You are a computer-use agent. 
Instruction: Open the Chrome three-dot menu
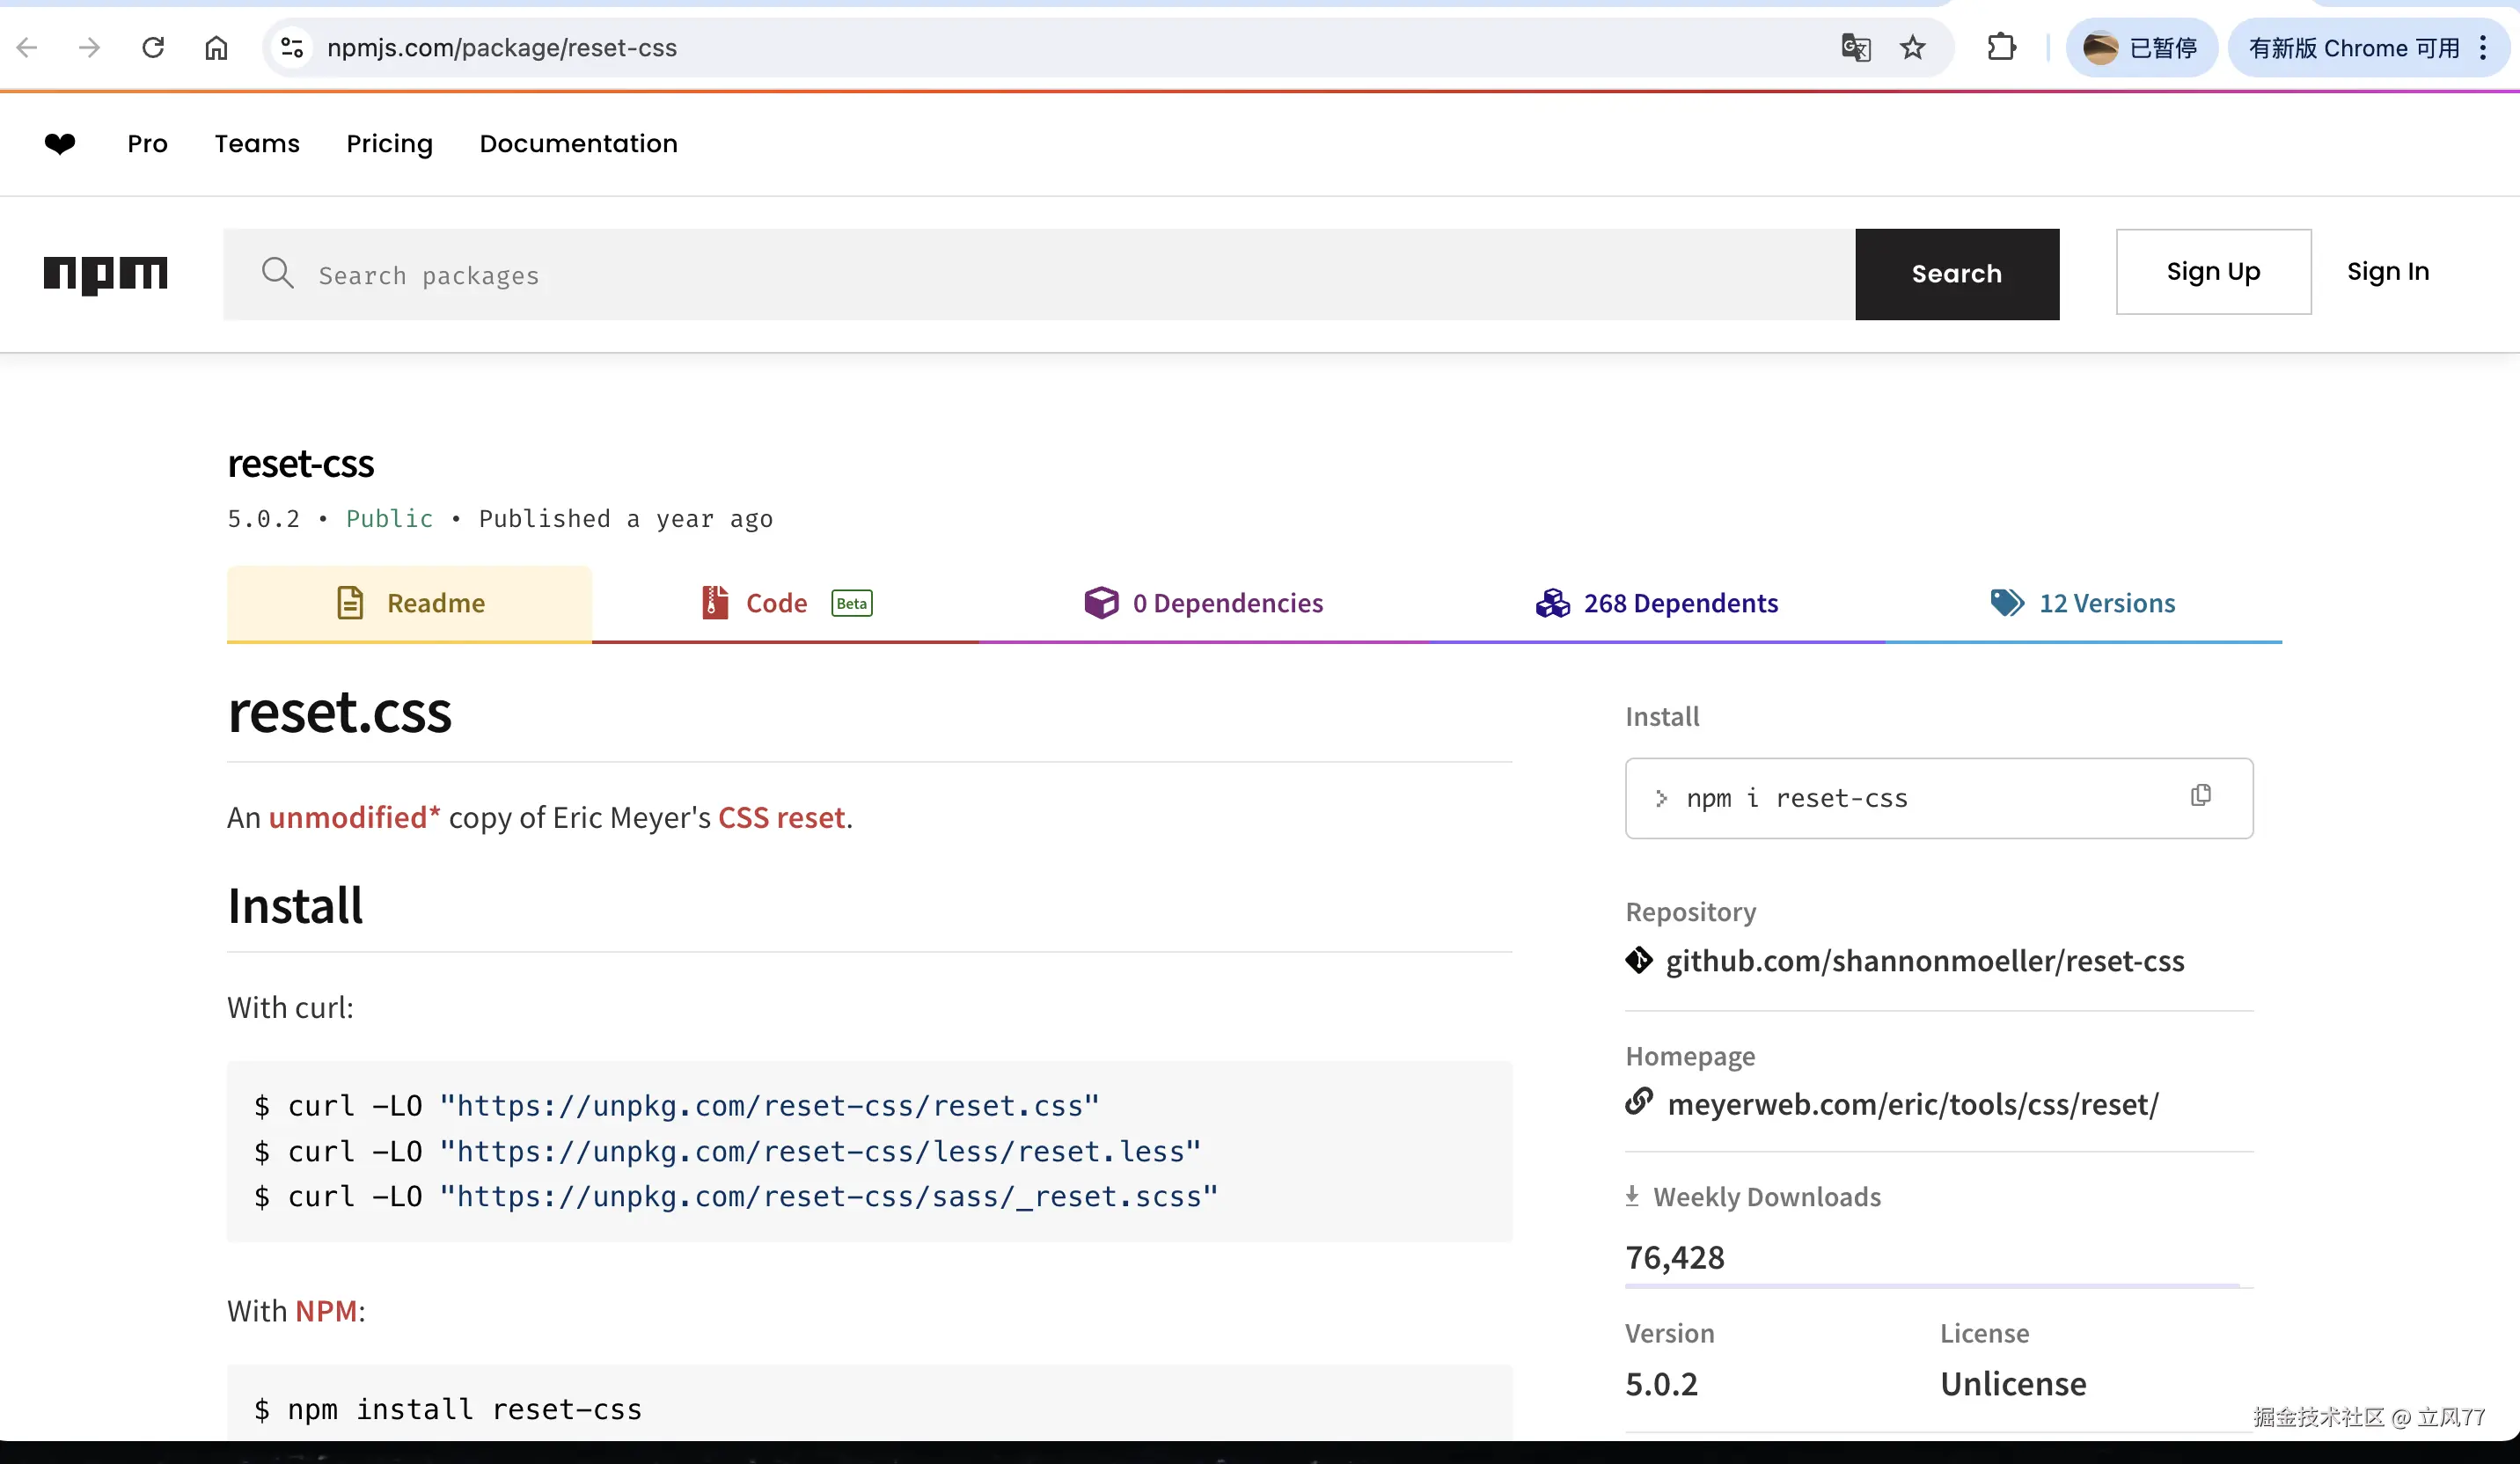pos(2483,47)
